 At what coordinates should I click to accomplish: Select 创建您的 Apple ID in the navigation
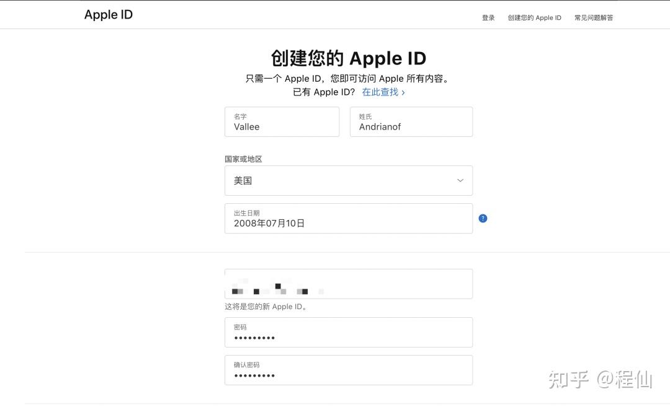point(535,17)
